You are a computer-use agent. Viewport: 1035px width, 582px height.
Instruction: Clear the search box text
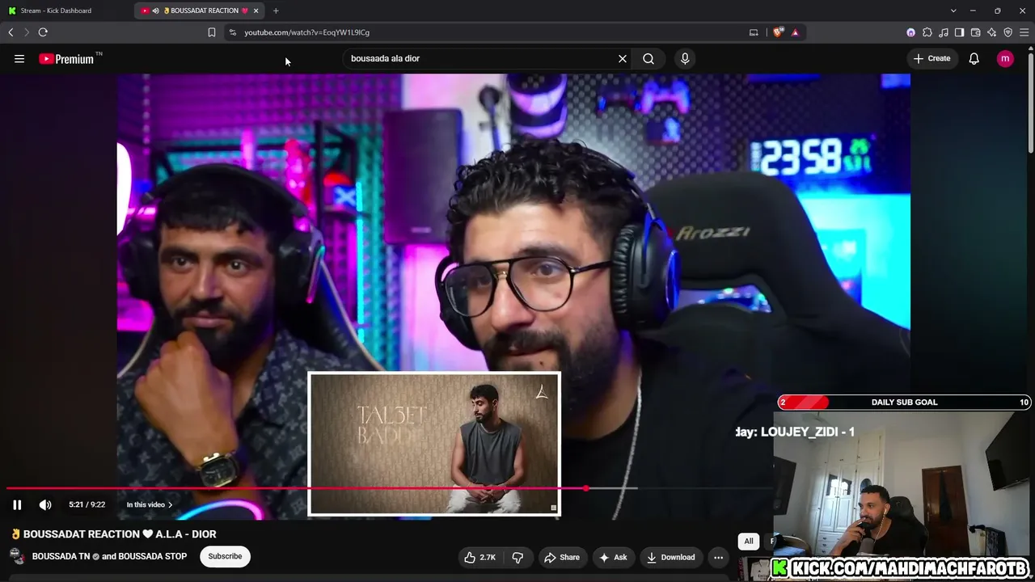click(x=623, y=58)
